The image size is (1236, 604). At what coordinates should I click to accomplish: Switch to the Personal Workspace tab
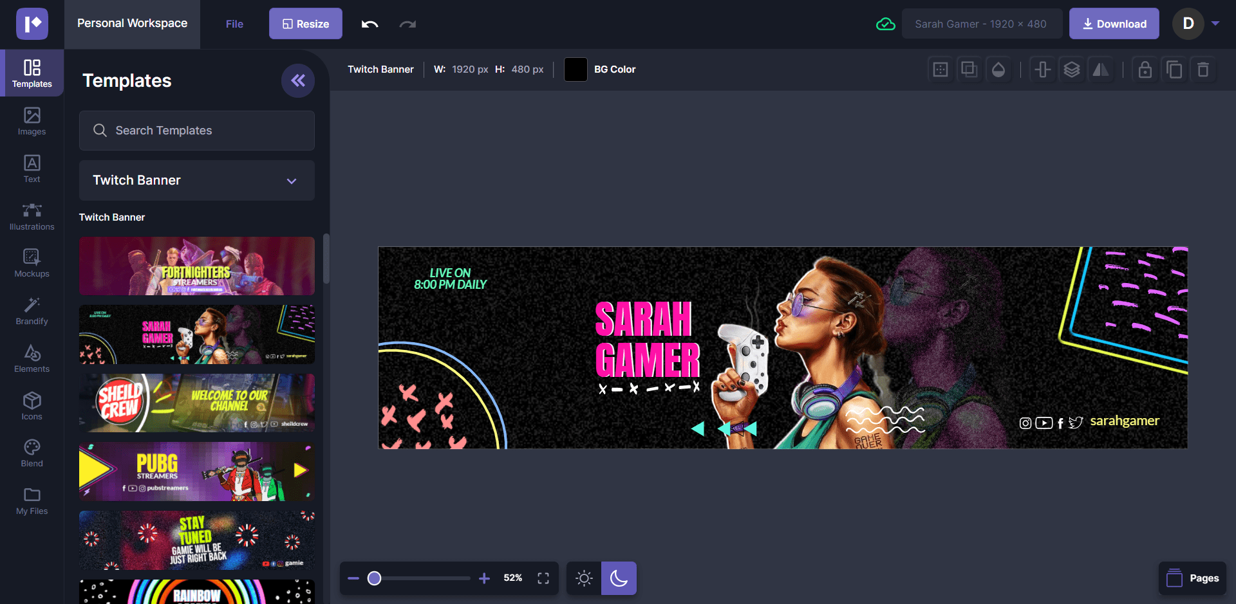(132, 24)
